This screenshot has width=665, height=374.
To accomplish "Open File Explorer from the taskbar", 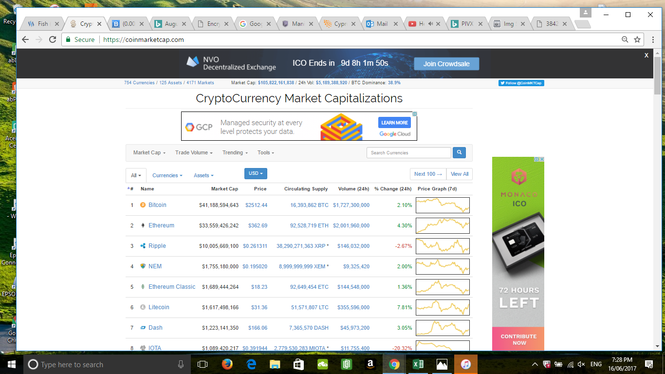I will click(275, 364).
